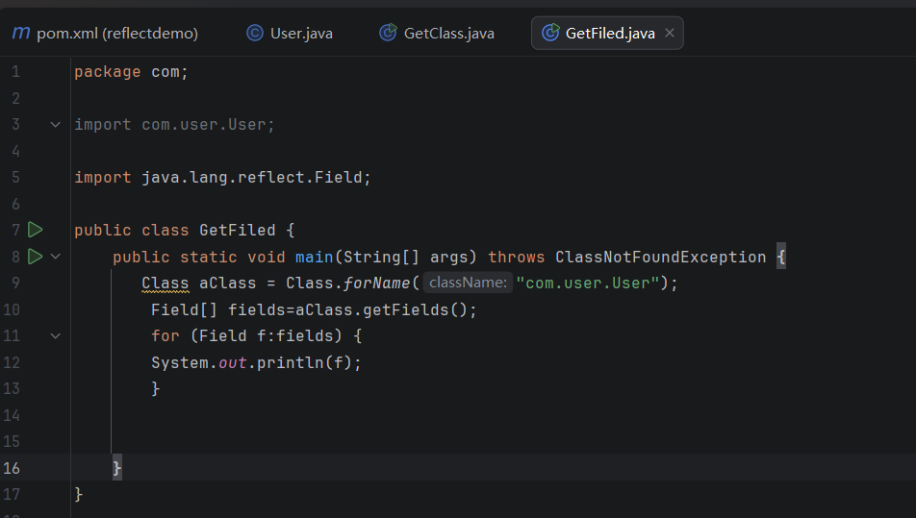Image resolution: width=916 pixels, height=518 pixels.
Task: Click the className: parameter hint
Action: click(468, 283)
